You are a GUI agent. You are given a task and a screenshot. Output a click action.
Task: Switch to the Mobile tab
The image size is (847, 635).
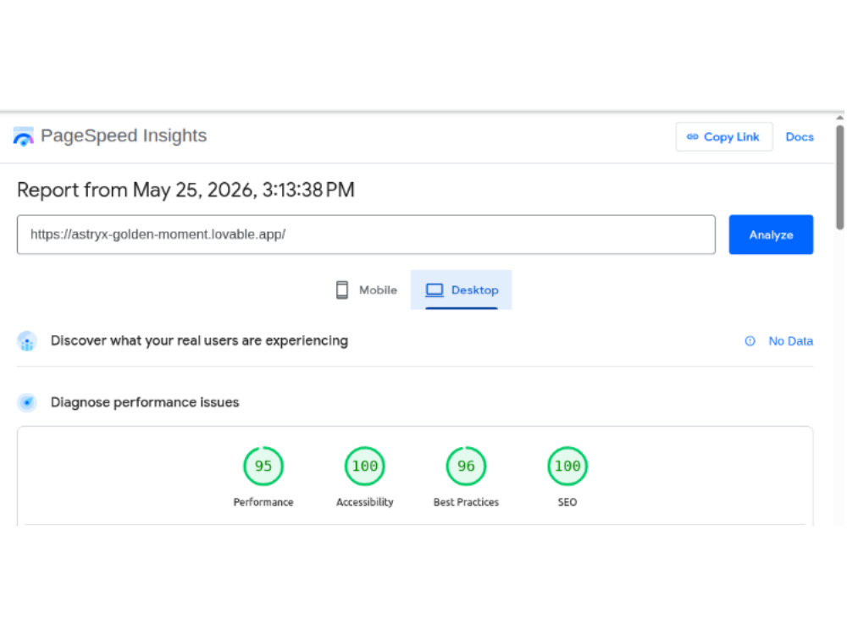coord(366,290)
